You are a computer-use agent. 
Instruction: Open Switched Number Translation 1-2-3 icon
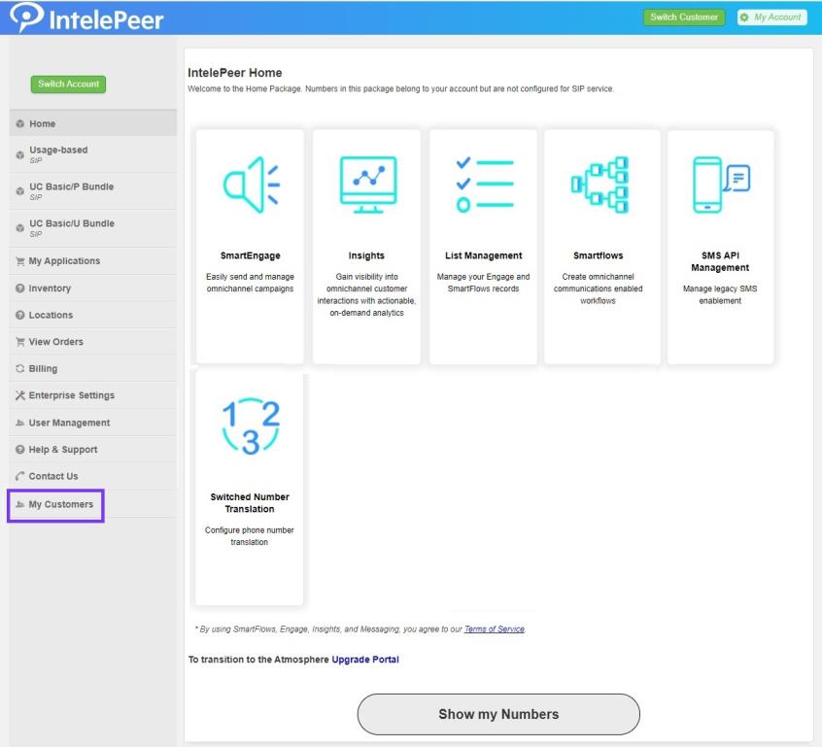coord(251,426)
